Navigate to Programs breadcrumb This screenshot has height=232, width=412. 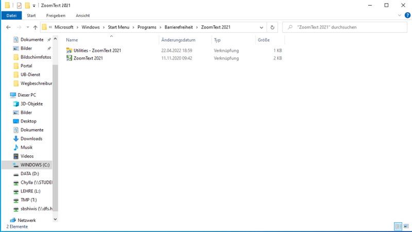[147, 27]
